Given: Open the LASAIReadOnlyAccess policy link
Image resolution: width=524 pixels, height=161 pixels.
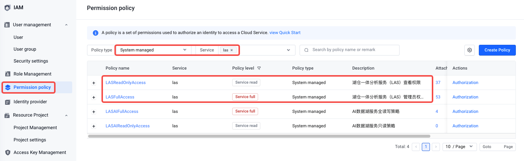Looking at the screenshot, I should tap(128, 126).
